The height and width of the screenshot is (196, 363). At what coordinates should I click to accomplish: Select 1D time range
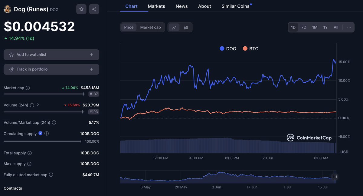point(293,27)
